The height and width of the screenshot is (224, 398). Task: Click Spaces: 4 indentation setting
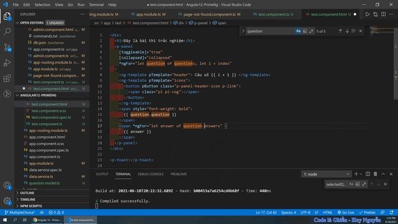(x=289, y=212)
